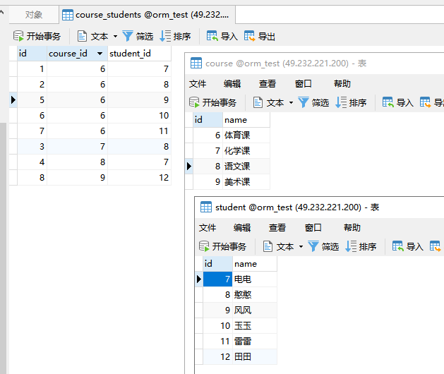Click 排序 label in course_students toolbar
Screen dimensions: 444x374
(x=182, y=37)
